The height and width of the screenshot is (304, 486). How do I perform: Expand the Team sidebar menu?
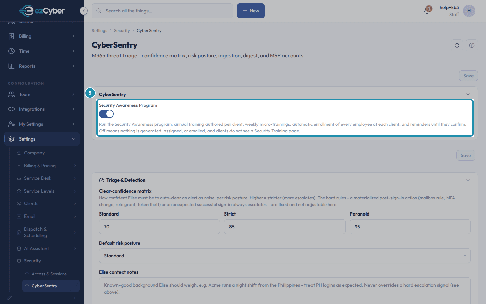(x=73, y=94)
